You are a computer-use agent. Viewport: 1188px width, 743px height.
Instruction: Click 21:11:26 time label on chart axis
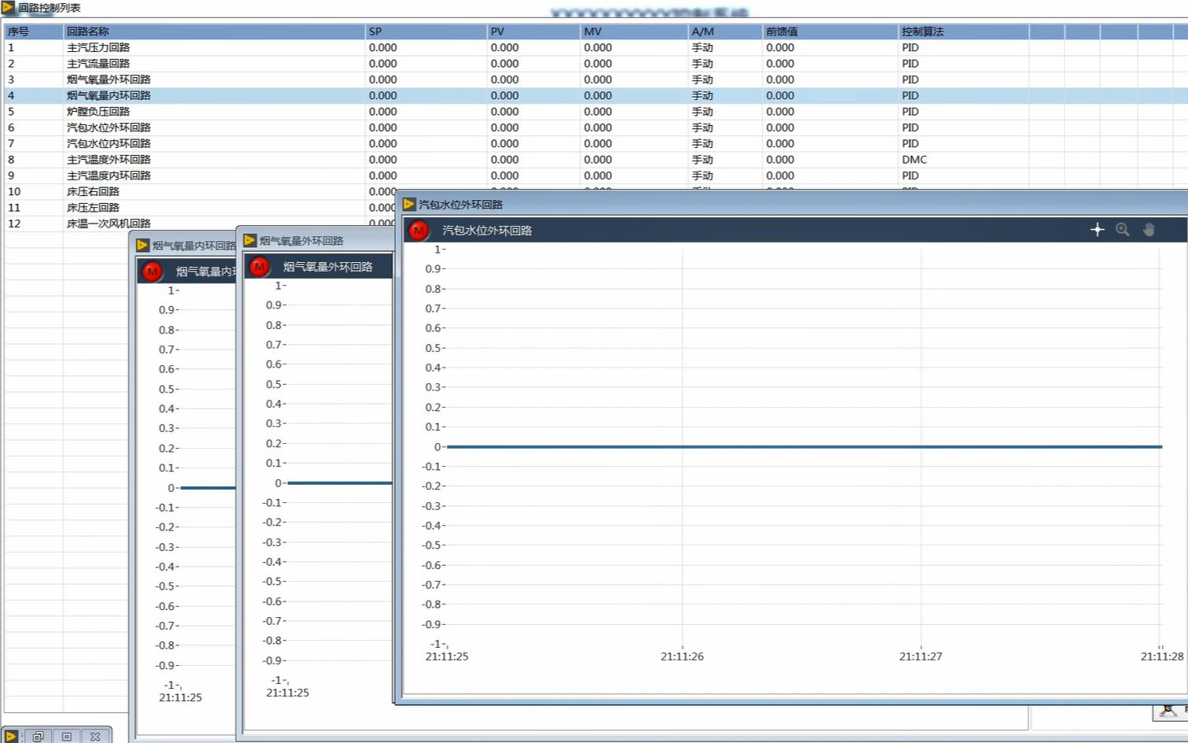[x=682, y=656]
